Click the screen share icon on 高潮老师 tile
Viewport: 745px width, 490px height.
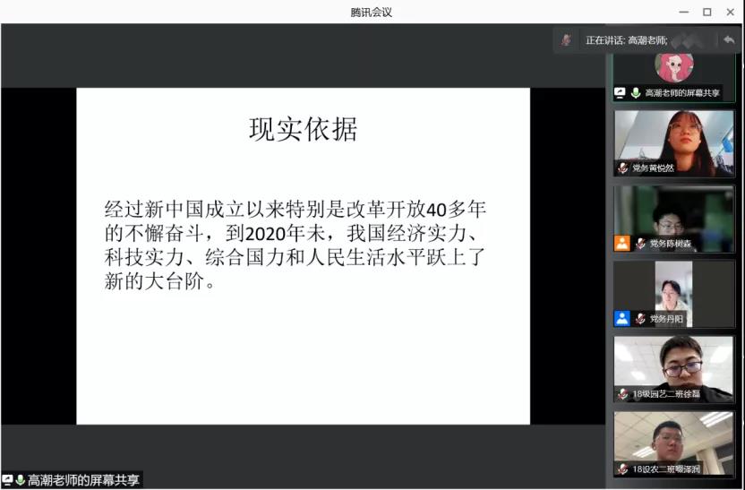coord(620,92)
